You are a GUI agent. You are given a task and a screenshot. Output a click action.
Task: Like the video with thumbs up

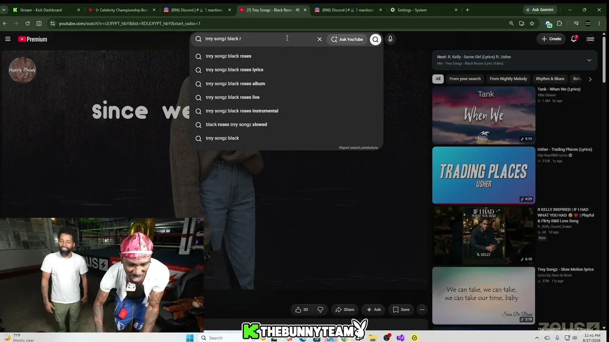point(302,310)
